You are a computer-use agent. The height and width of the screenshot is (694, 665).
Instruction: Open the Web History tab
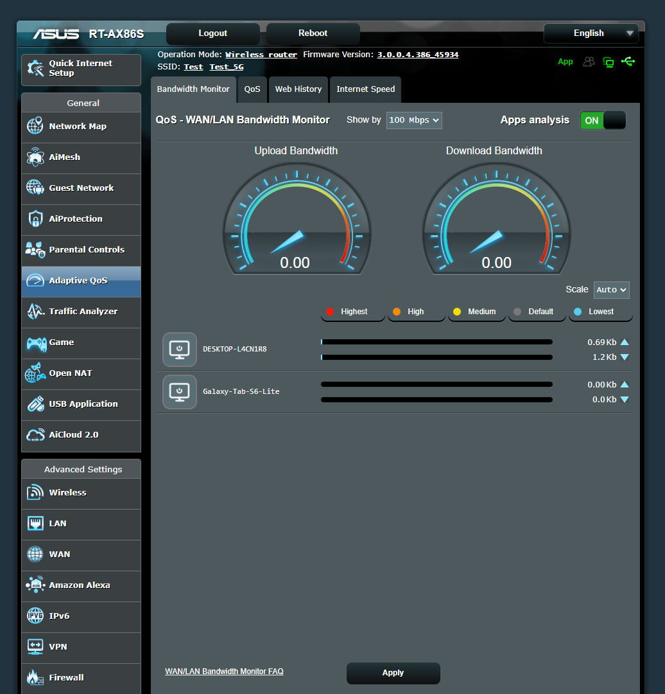[298, 89]
